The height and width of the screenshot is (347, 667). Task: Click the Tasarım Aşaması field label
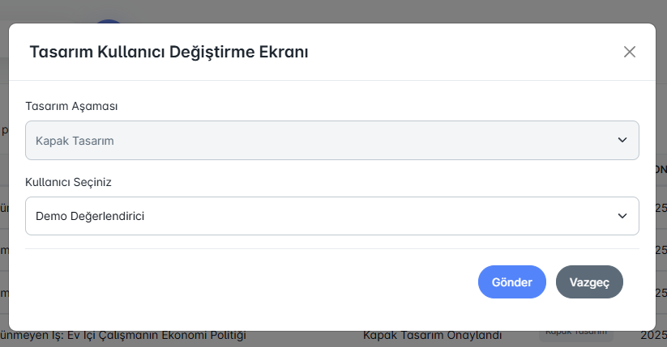pos(72,106)
